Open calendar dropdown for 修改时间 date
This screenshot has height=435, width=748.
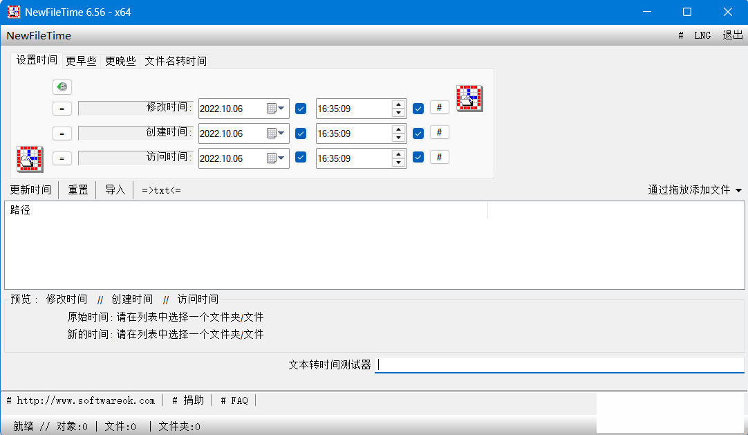[276, 109]
